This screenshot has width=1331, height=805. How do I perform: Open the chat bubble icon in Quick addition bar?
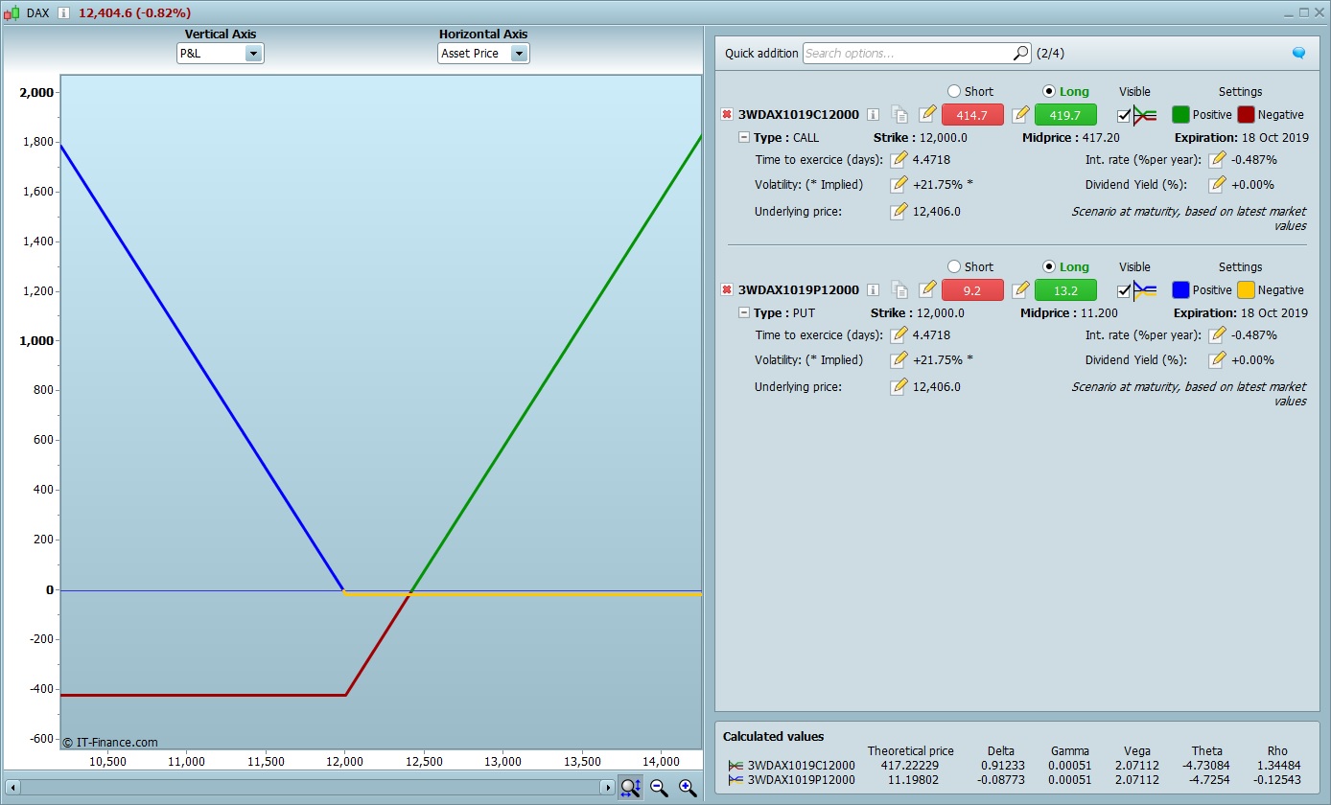point(1298,54)
